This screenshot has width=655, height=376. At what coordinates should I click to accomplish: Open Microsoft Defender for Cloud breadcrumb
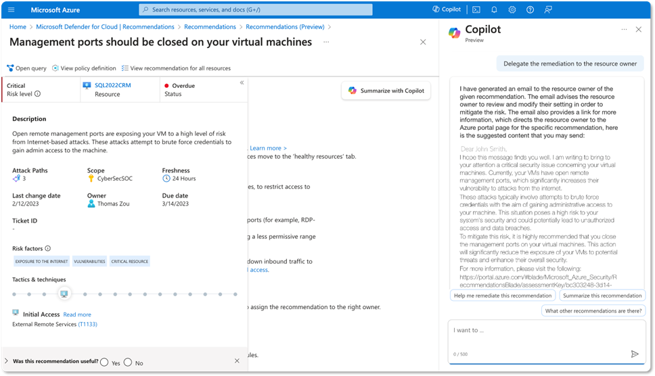click(x=106, y=26)
